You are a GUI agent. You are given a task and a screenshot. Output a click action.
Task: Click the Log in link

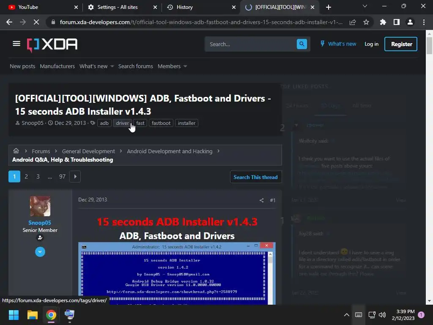(371, 44)
